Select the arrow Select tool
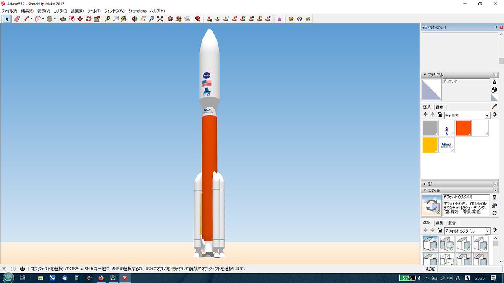Image resolution: width=504 pixels, height=283 pixels. click(x=7, y=19)
